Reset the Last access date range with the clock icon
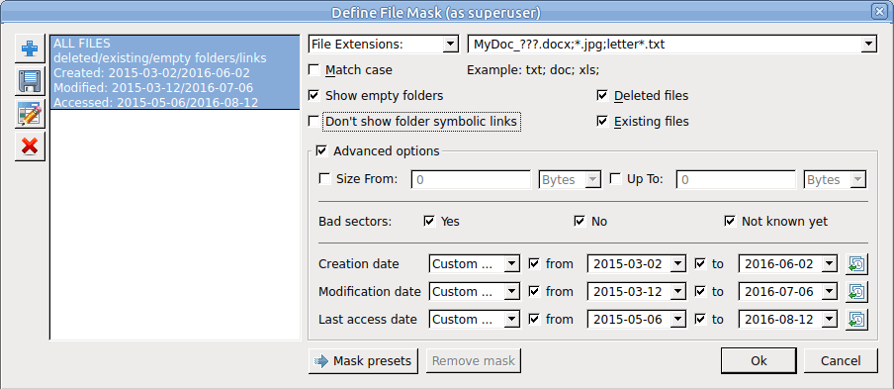894x389 pixels. pos(856,320)
